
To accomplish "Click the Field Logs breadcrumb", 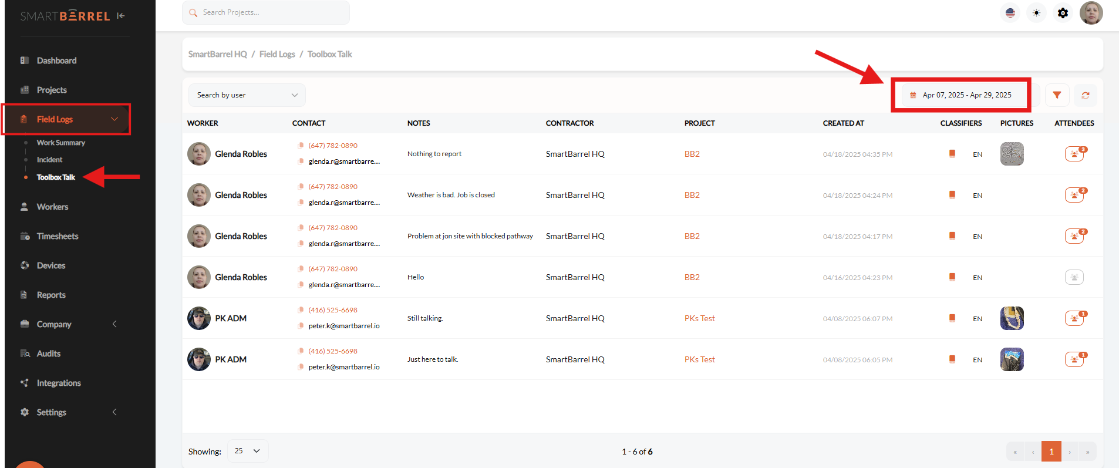I will click(x=277, y=54).
